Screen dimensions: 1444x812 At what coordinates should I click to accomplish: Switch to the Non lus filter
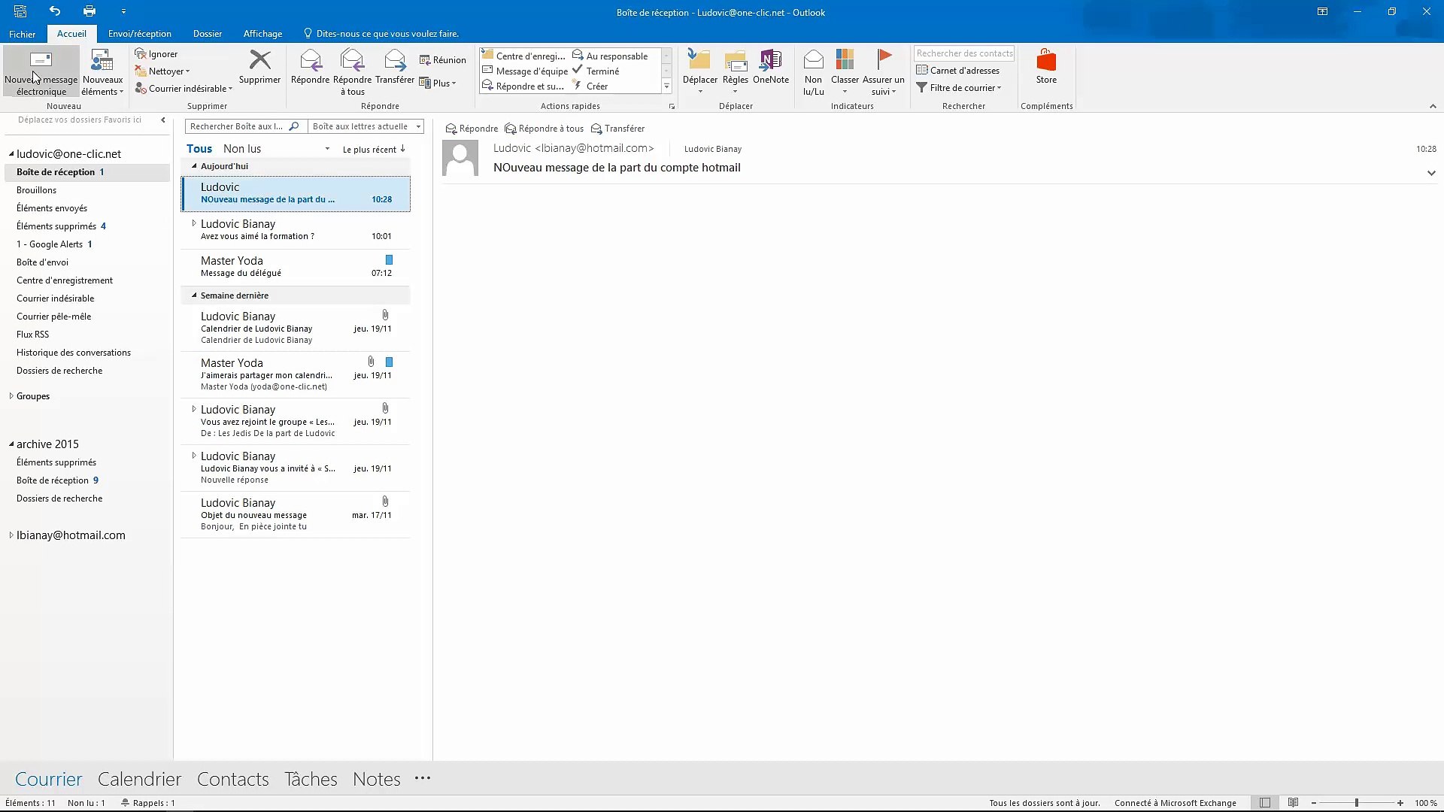pos(241,148)
